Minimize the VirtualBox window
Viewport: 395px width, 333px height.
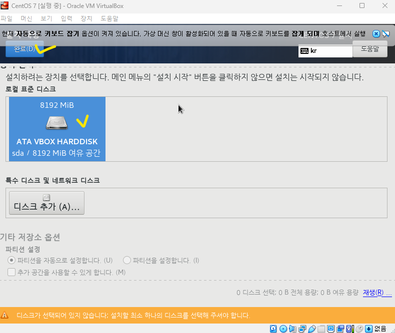(x=339, y=5)
